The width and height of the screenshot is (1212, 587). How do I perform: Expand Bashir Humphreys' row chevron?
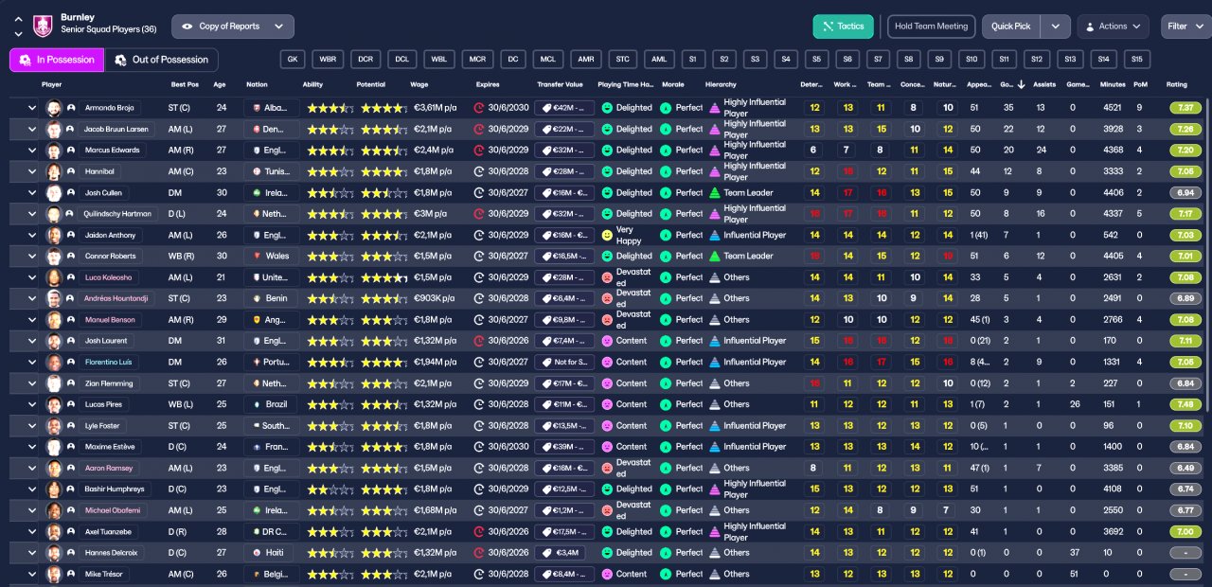31,489
